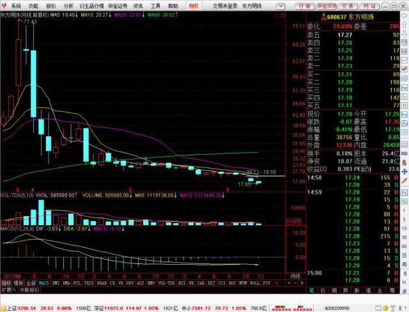Click the 60 minute period icon in sidebar
409x312 pixels.
(405, 246)
